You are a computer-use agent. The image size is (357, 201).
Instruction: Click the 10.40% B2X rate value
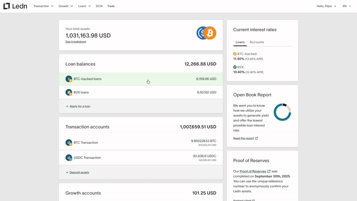point(239,72)
